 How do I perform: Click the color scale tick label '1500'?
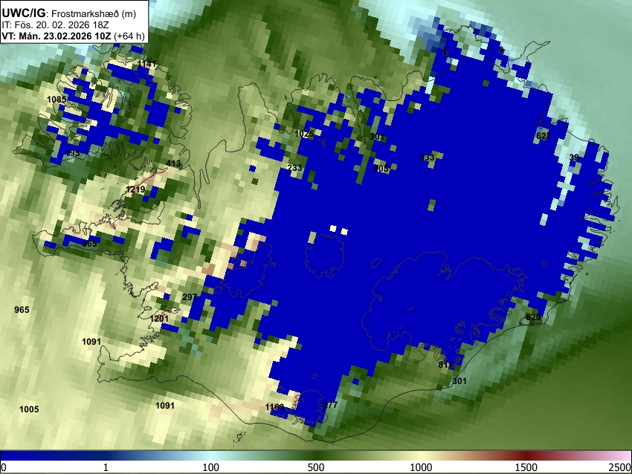(526, 467)
